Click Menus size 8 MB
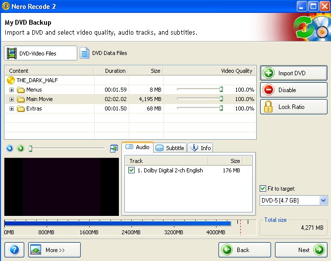Screen dimensions: 331x261 click(x=156, y=90)
